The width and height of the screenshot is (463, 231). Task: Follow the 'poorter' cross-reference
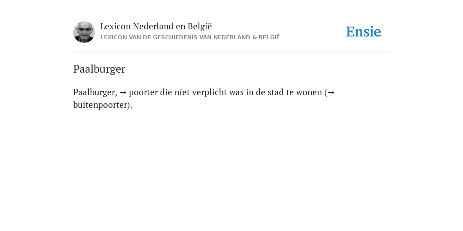click(143, 92)
